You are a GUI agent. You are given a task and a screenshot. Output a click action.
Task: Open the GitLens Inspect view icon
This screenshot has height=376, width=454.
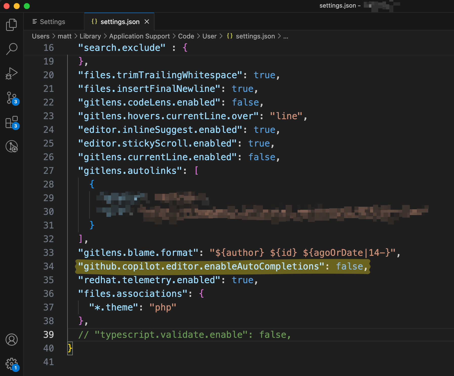[12, 147]
